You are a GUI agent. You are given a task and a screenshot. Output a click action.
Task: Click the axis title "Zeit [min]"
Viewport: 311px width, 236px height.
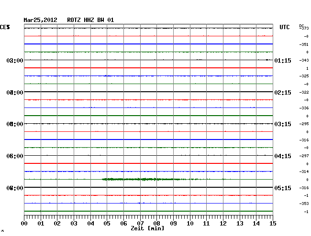pyautogui.click(x=147, y=228)
